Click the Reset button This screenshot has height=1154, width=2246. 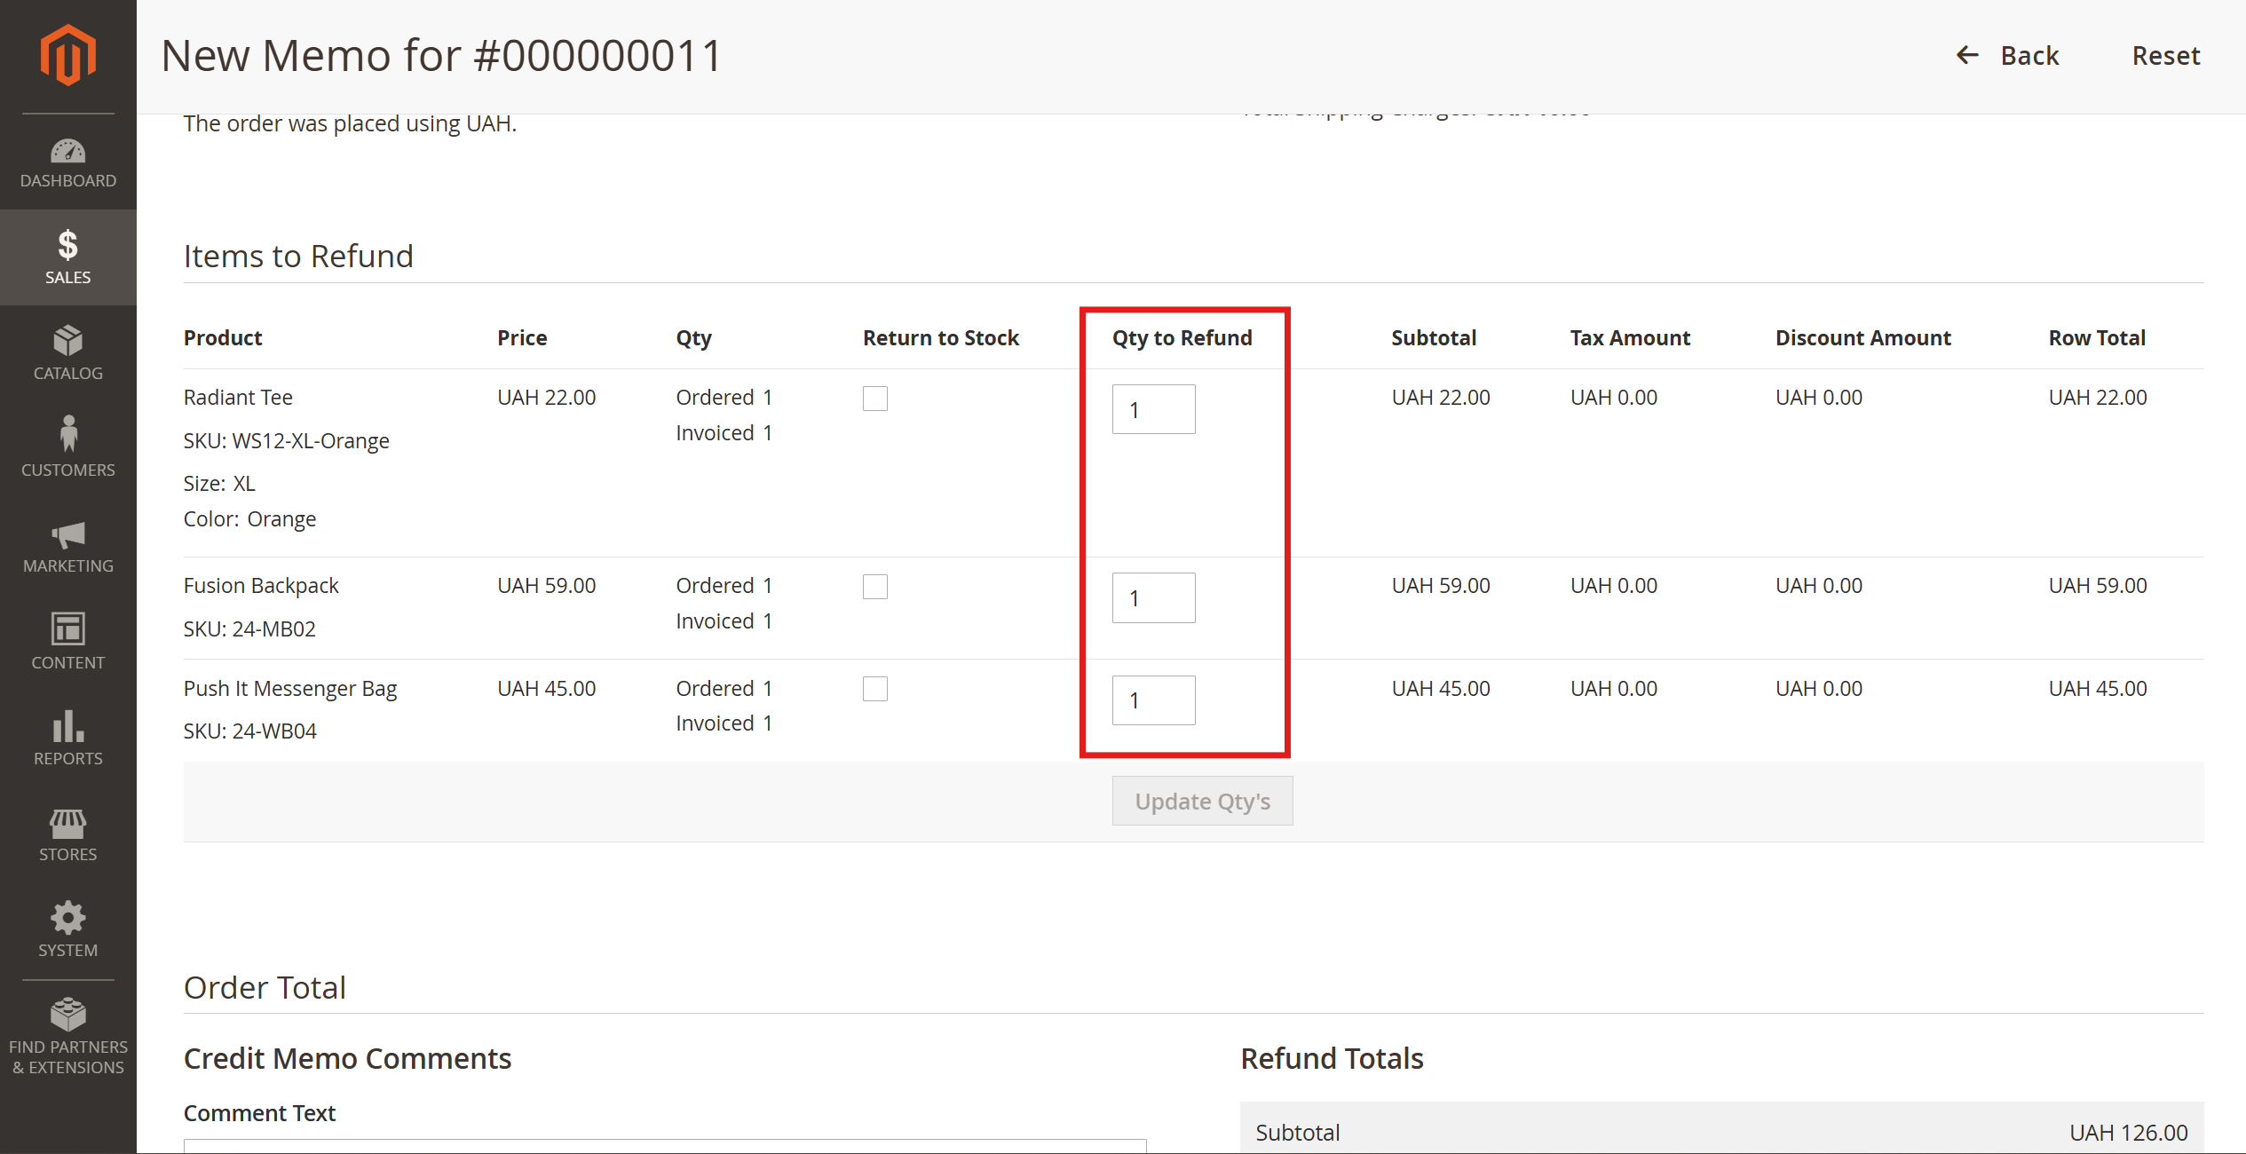2165,55
